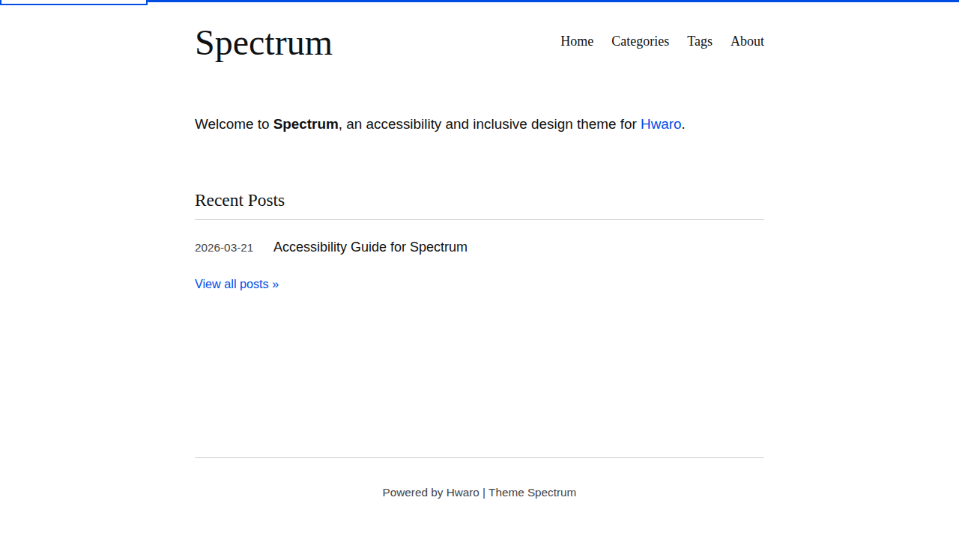Activate the skip-to-content link at the top
Image resolution: width=959 pixels, height=539 pixels.
pos(73,2)
